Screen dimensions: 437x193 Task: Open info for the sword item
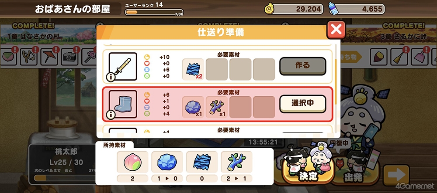click(x=111, y=77)
